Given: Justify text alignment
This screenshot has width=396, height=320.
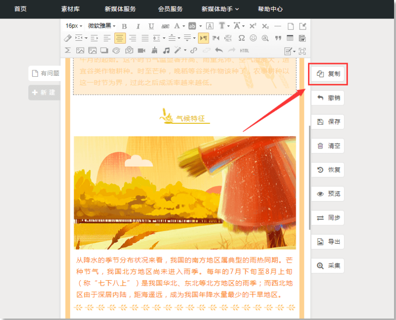Looking at the screenshot, I should [145, 38].
